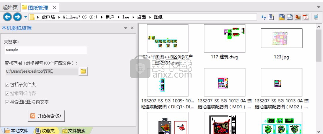Click the scroll down arrow of file list
This screenshot has width=323, height=134.
[319, 132]
